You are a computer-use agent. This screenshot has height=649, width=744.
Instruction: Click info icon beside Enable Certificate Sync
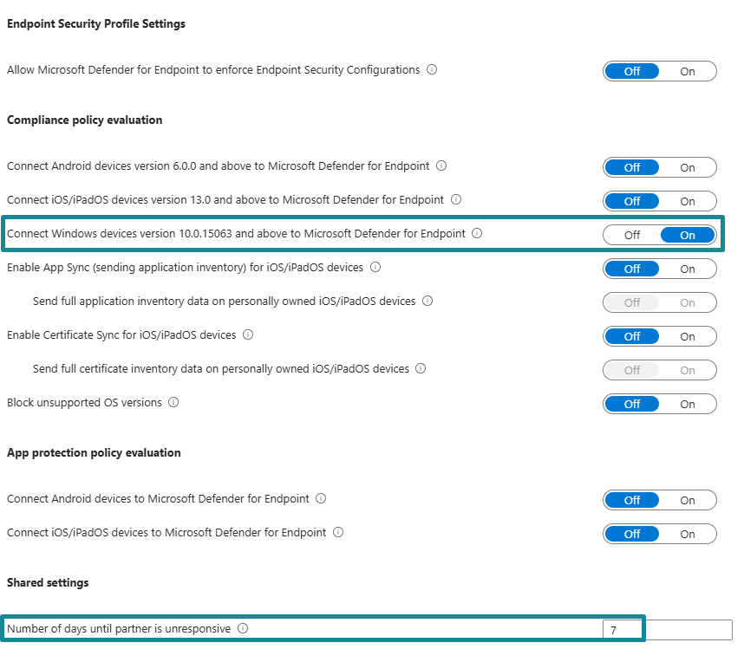click(248, 334)
